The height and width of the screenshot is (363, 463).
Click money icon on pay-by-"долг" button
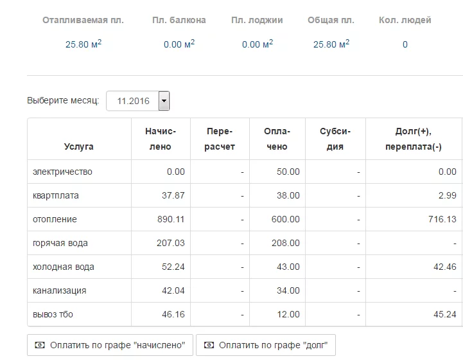click(209, 346)
